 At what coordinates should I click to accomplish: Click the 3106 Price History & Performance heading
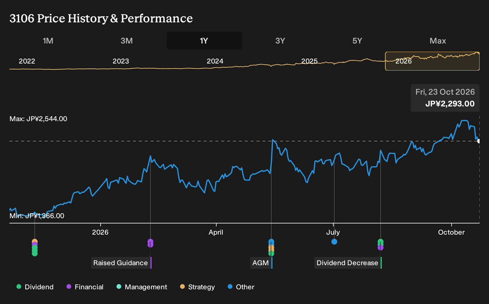point(101,18)
